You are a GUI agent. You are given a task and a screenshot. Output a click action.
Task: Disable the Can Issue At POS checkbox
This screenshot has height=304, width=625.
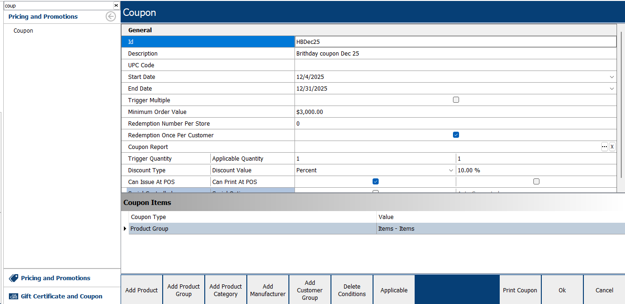pyautogui.click(x=375, y=182)
